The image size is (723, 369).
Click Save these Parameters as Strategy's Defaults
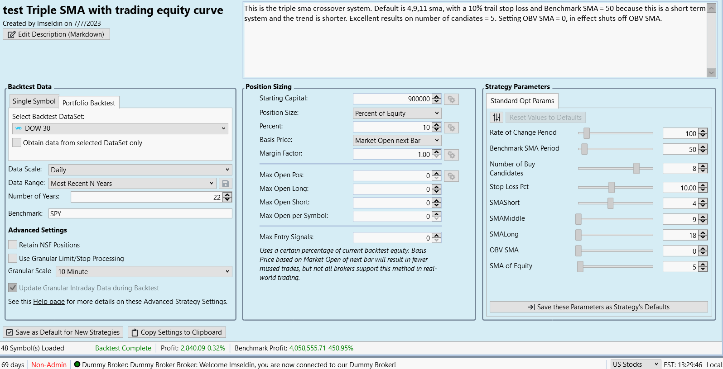point(598,307)
